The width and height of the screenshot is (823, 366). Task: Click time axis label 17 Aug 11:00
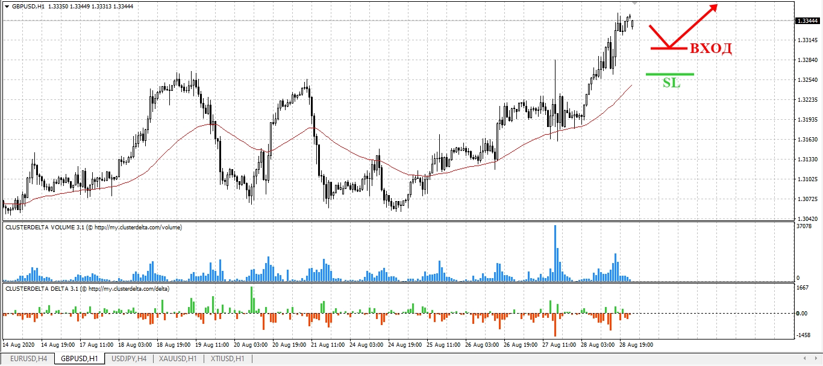pos(96,346)
